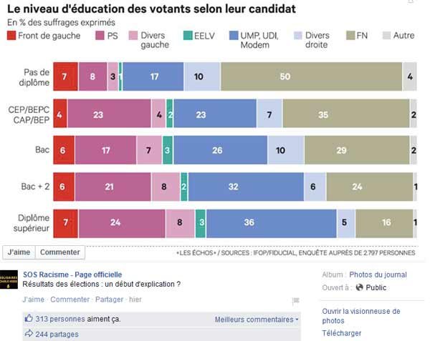The width and height of the screenshot is (430, 341).
Task: Click the red Front de gauche legend swatch
Action: (x=11, y=36)
